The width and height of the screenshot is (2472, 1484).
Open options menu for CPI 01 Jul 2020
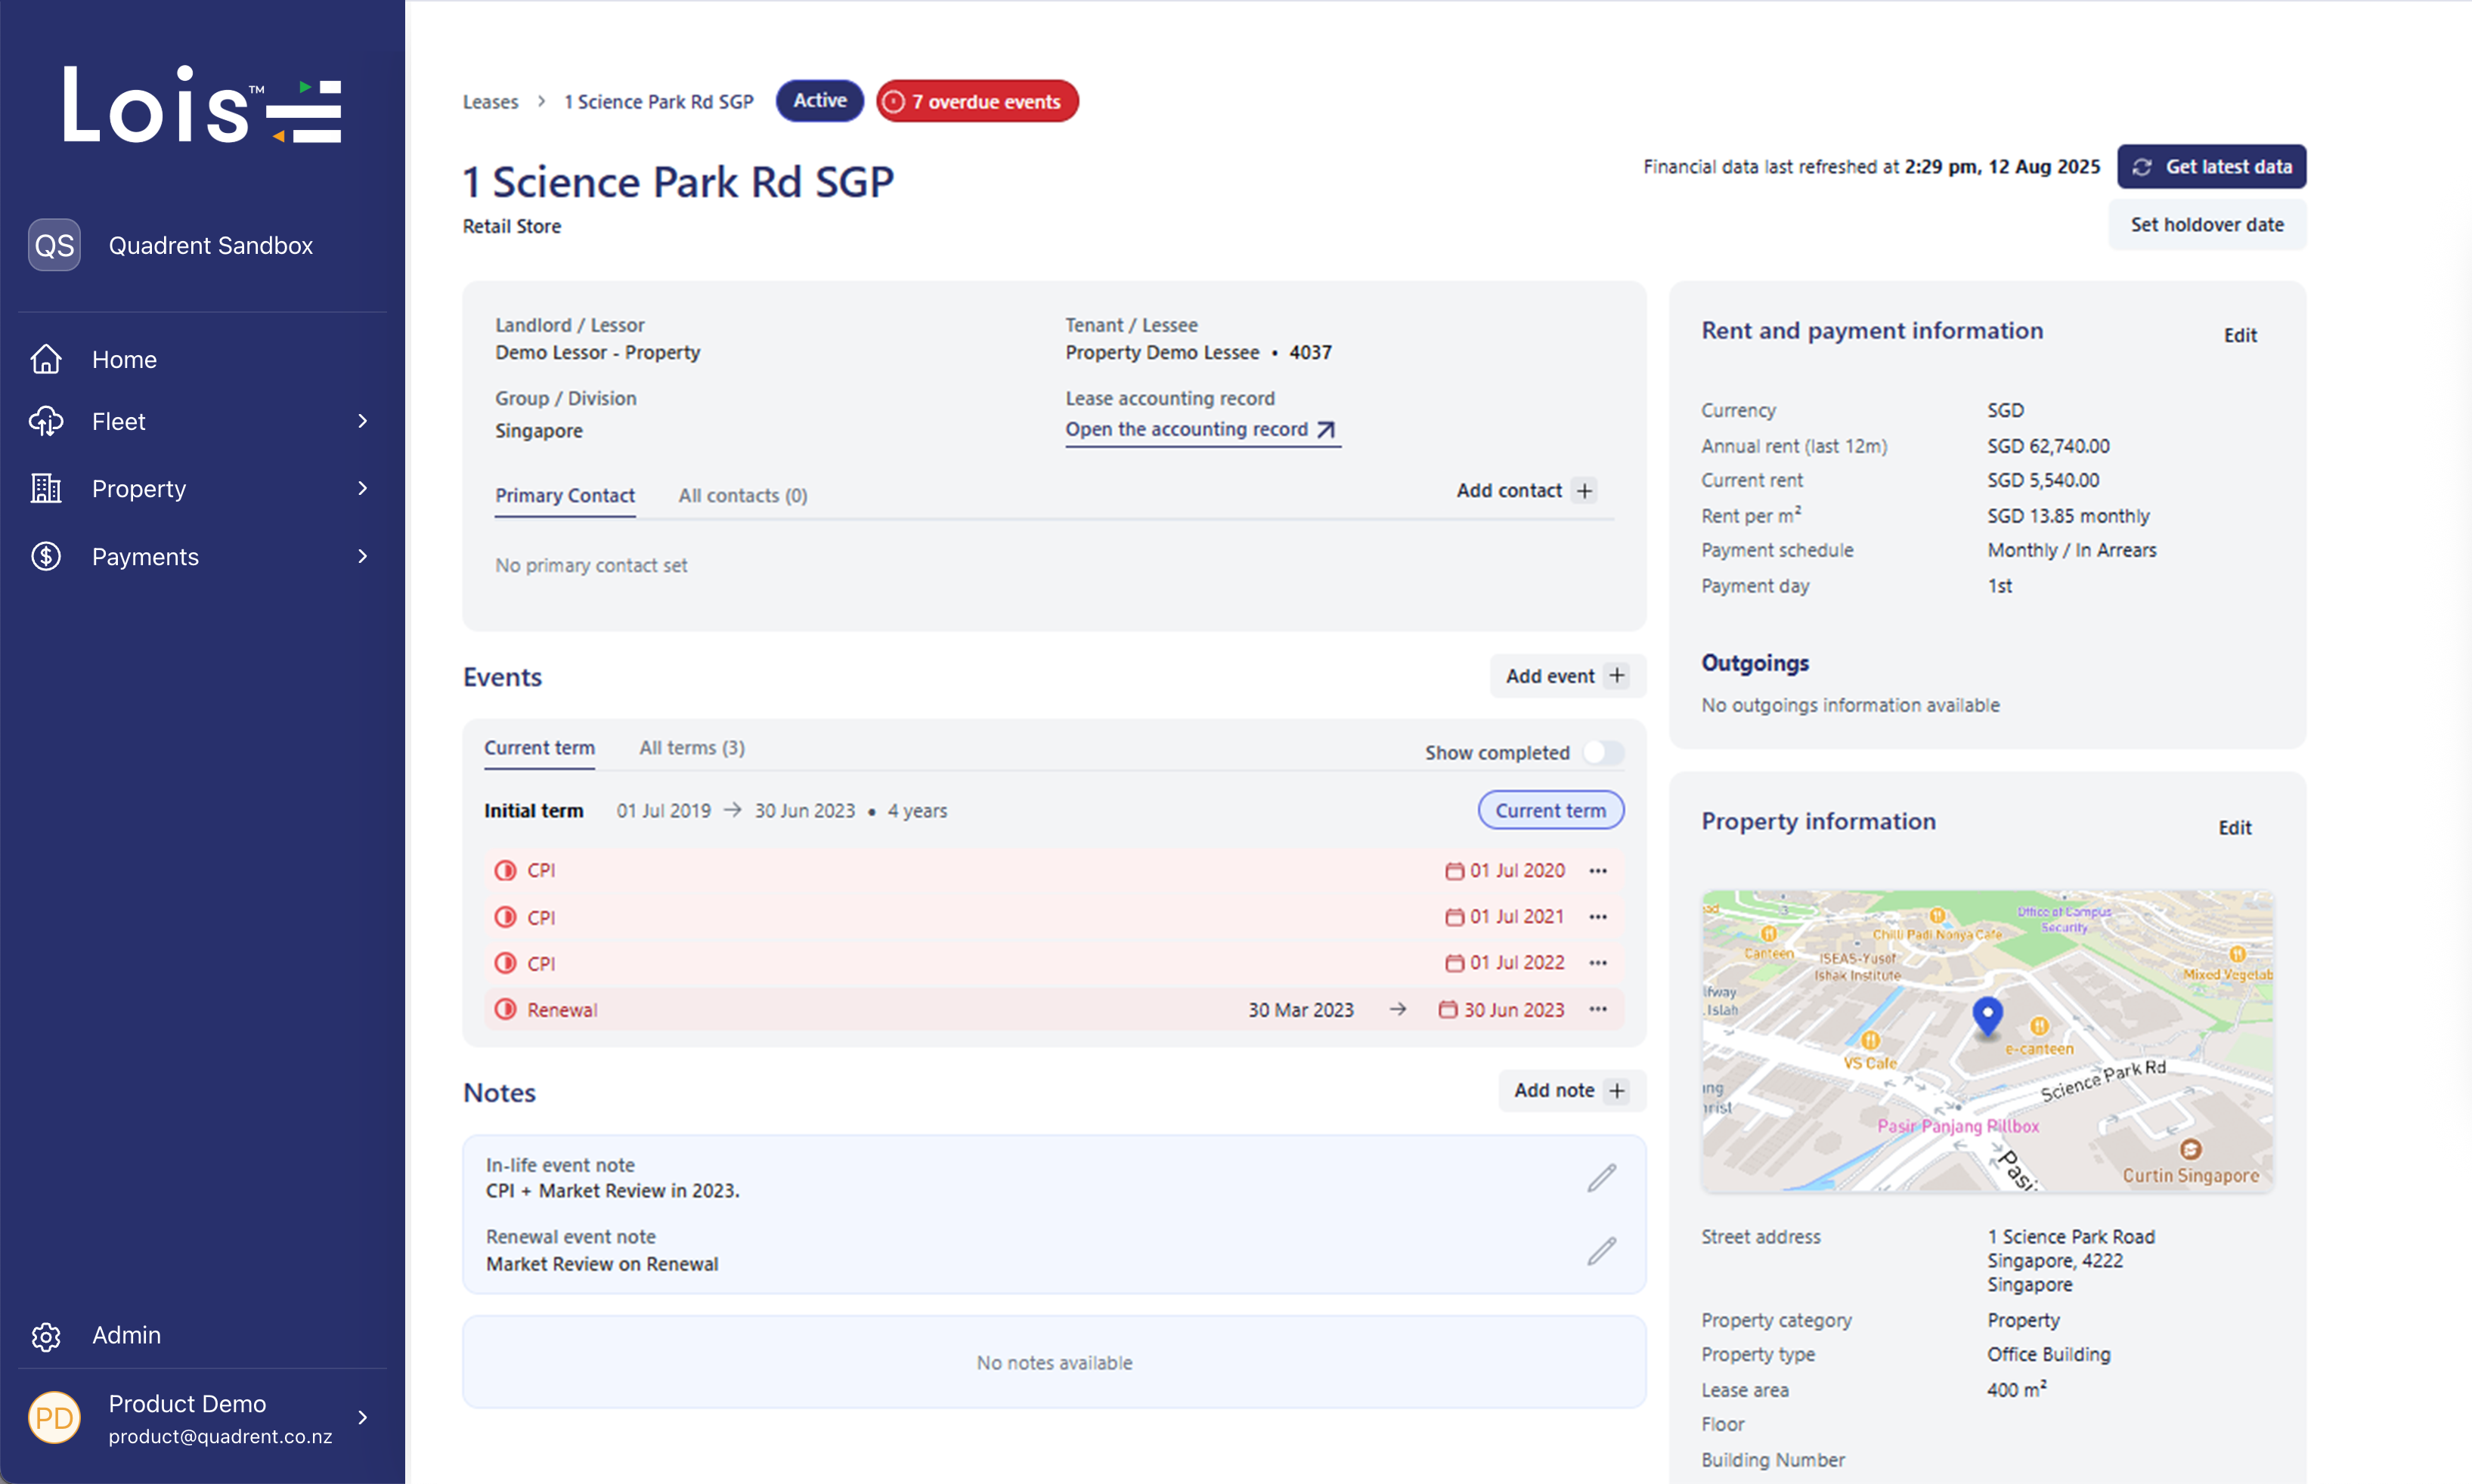pyautogui.click(x=1597, y=871)
